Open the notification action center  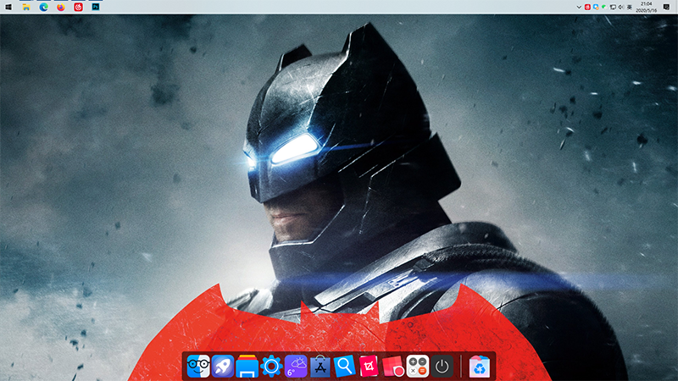(668, 7)
